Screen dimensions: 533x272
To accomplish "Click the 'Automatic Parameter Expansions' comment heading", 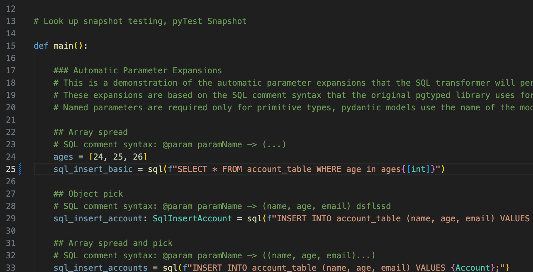I will tap(147, 71).
